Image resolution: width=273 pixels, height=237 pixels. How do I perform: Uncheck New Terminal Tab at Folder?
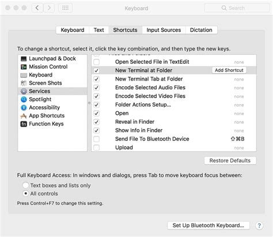pos(96,79)
